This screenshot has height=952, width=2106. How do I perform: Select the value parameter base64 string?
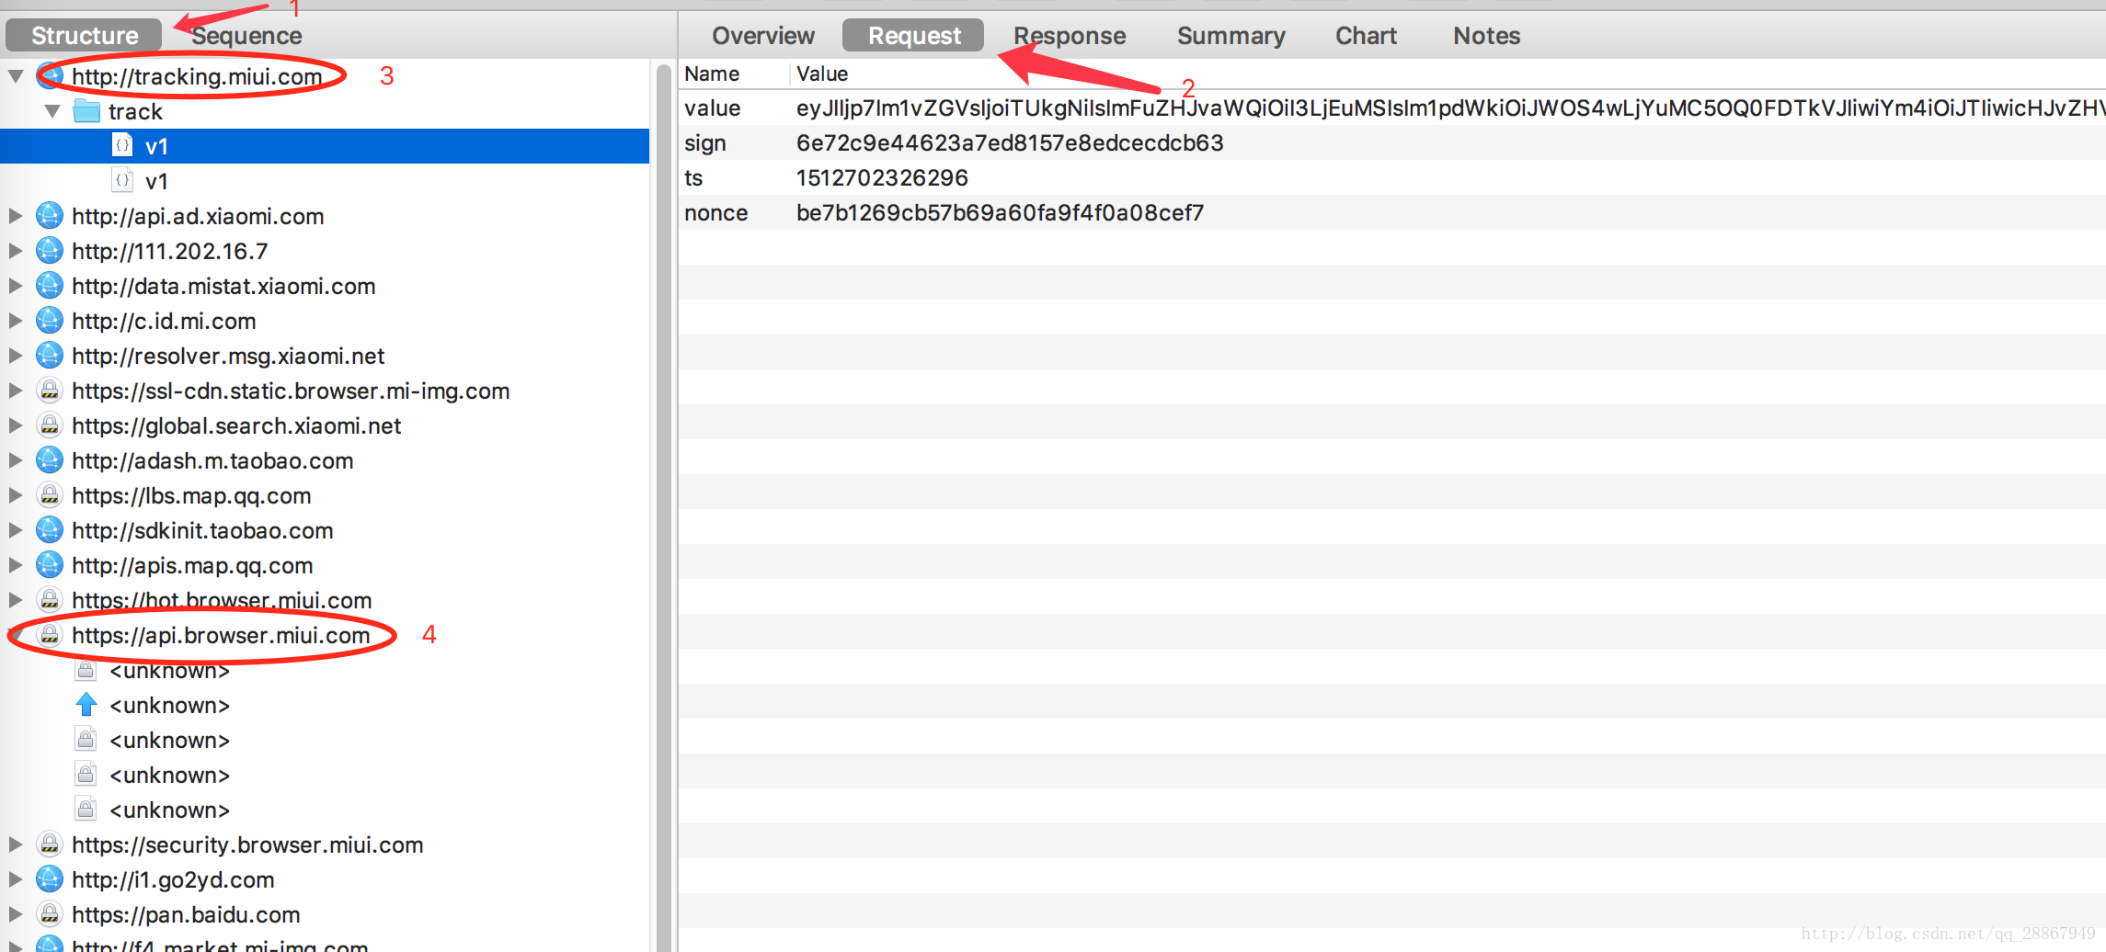click(1450, 108)
